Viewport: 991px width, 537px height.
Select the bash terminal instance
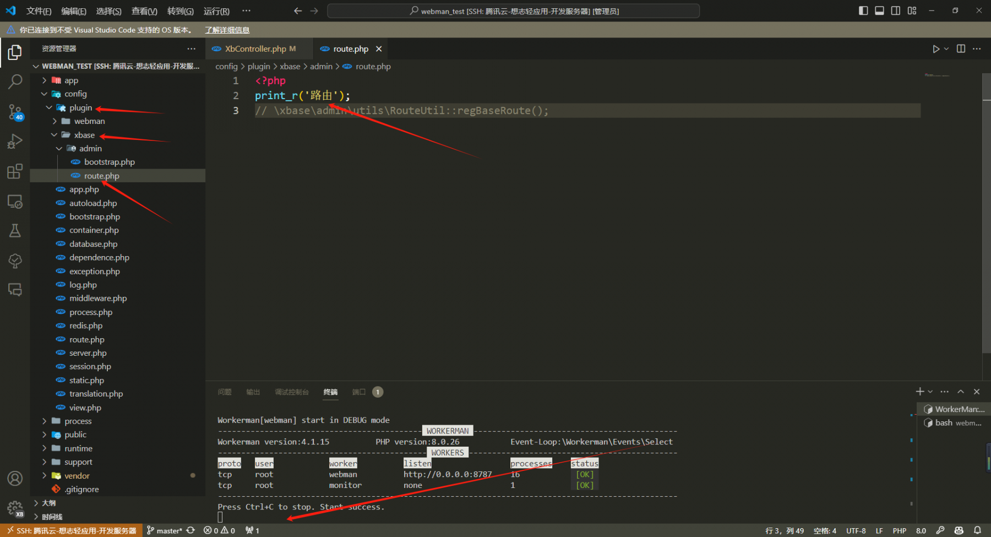[x=955, y=423]
